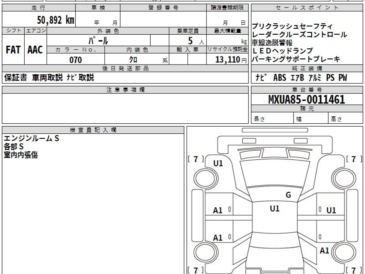Select the エアB equipment label
The height and width of the screenshot is (274, 365).
pos(297,78)
